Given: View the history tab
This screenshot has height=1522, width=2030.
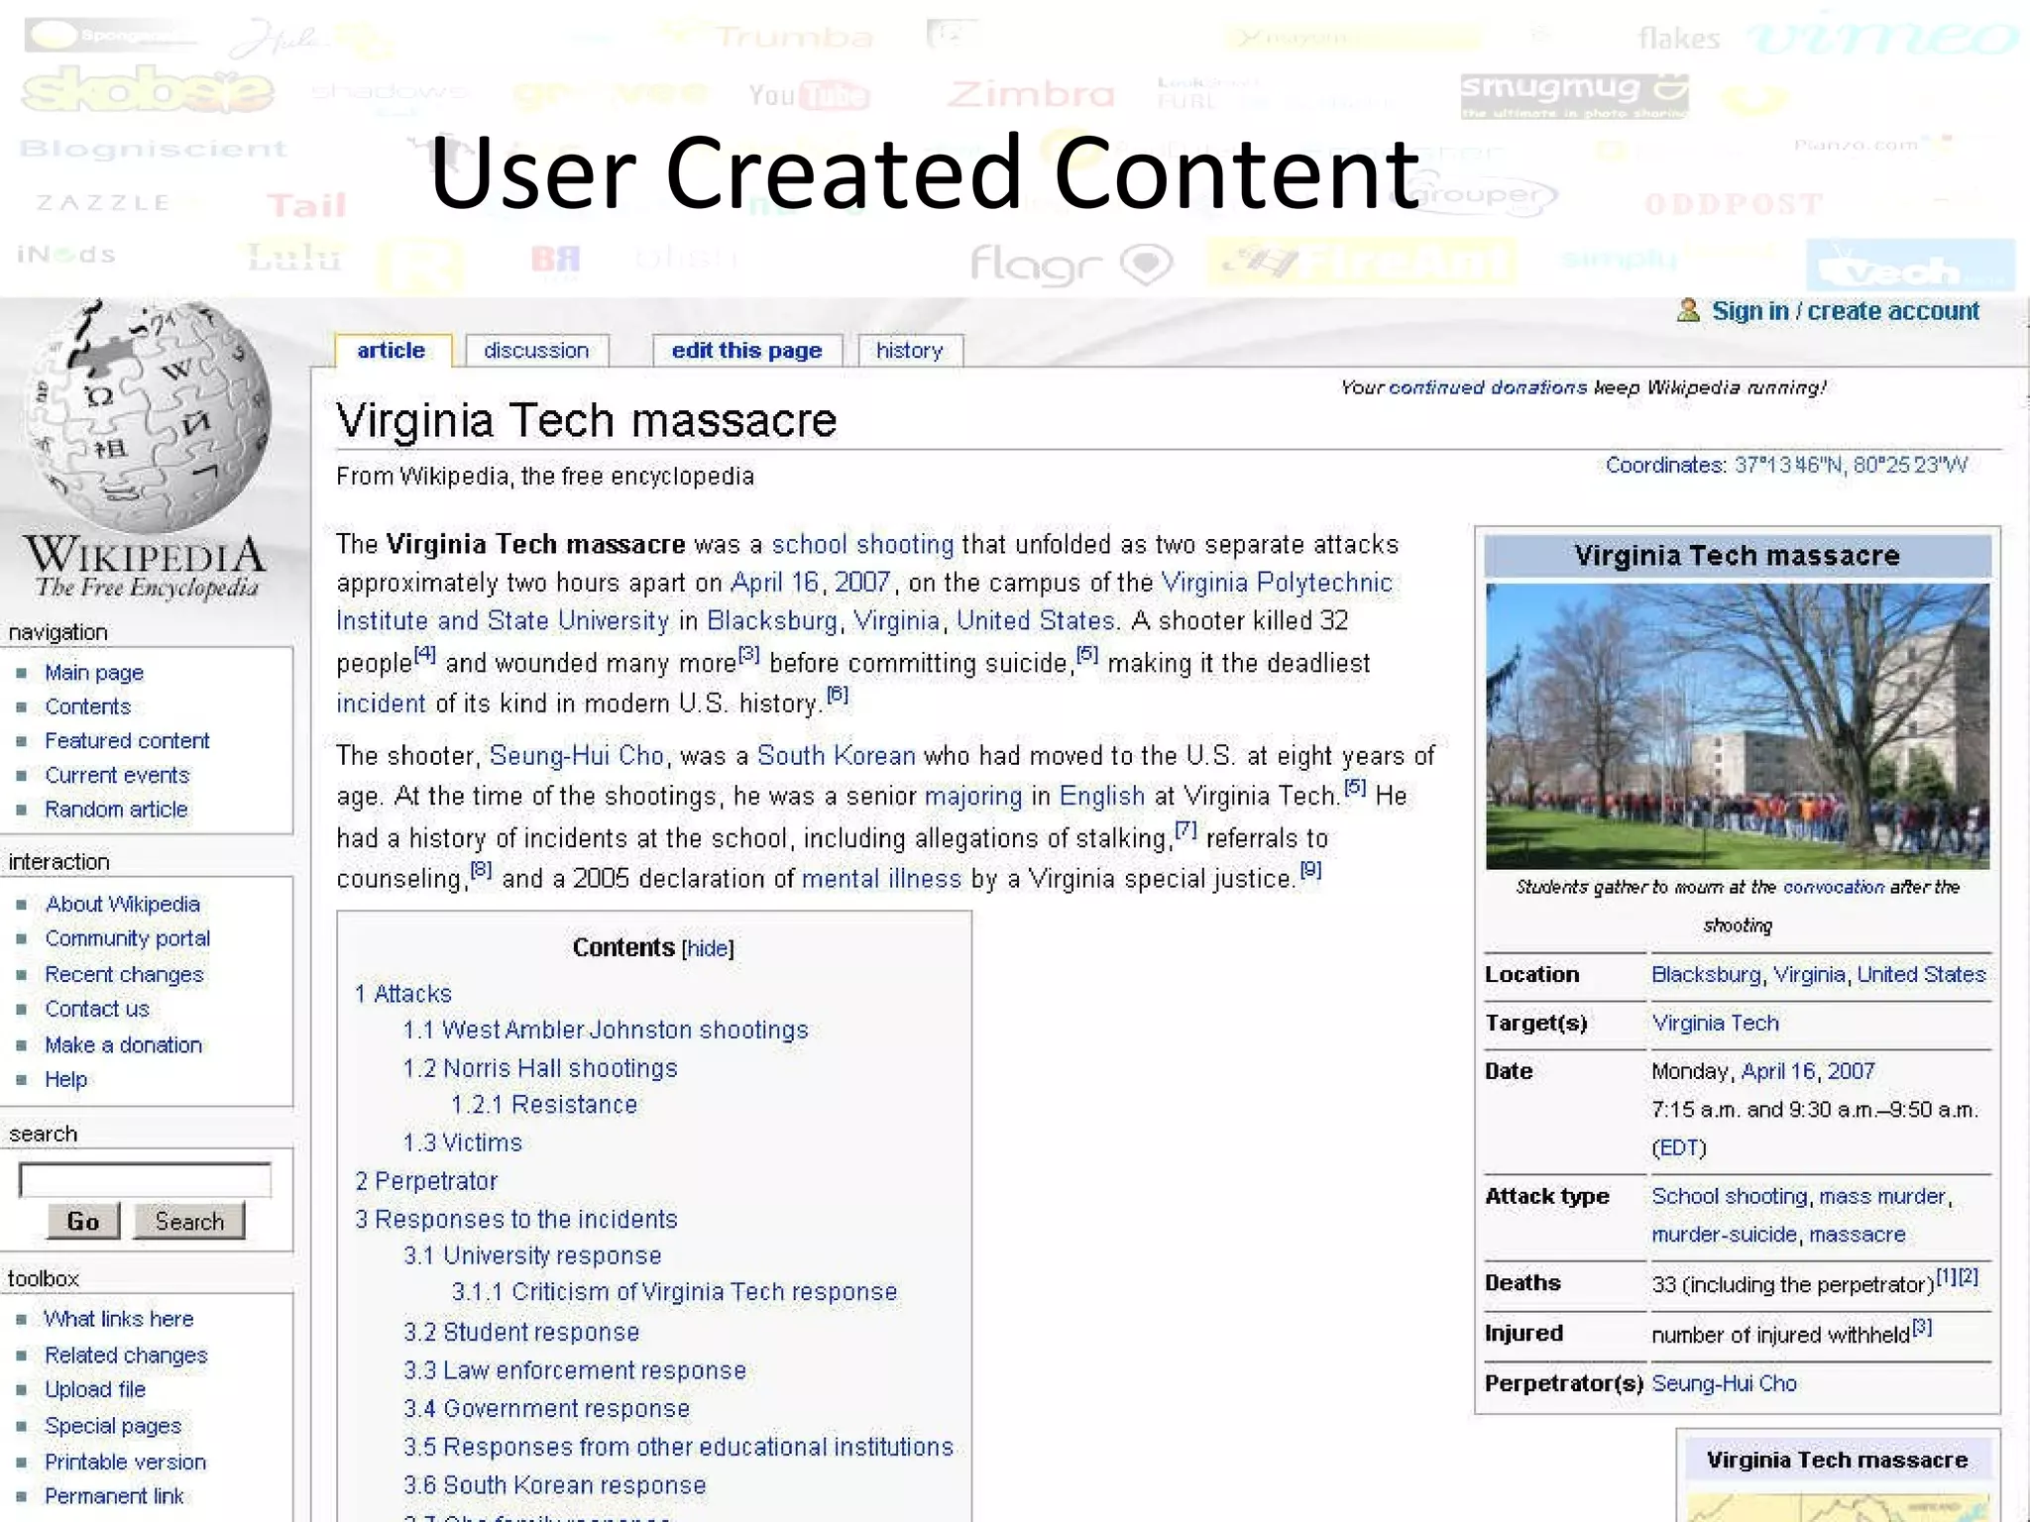Looking at the screenshot, I should (909, 351).
